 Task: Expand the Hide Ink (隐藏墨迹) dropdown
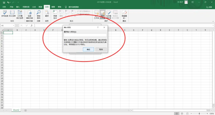click(124, 14)
